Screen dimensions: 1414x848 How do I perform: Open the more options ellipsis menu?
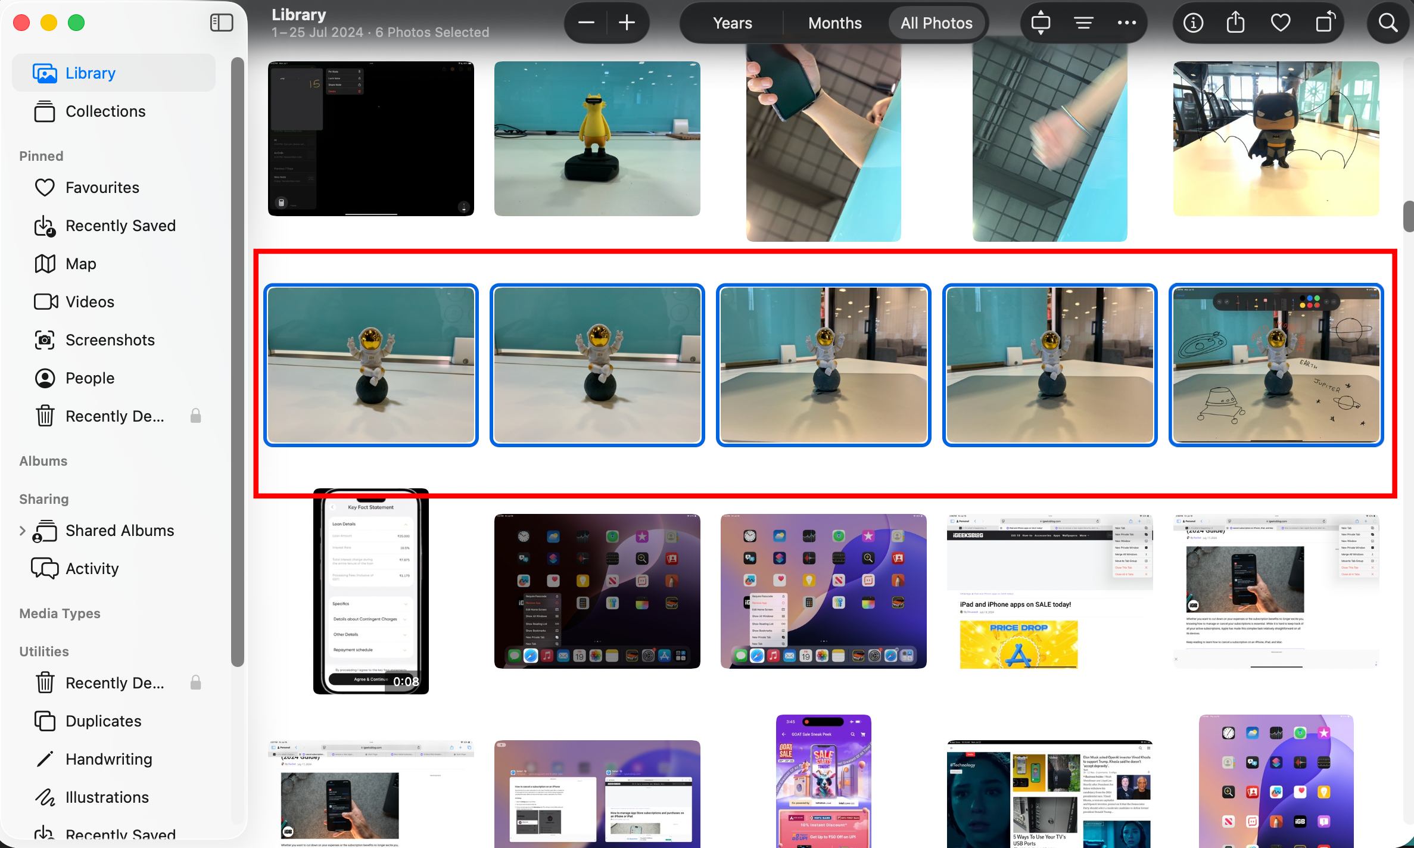point(1126,23)
